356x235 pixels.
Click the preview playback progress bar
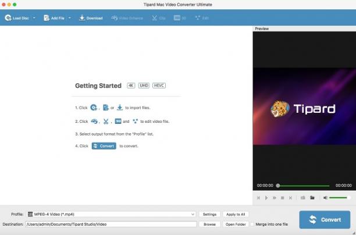click(x=303, y=186)
